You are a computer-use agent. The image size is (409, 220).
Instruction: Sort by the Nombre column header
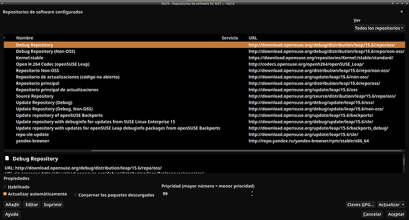pos(118,38)
